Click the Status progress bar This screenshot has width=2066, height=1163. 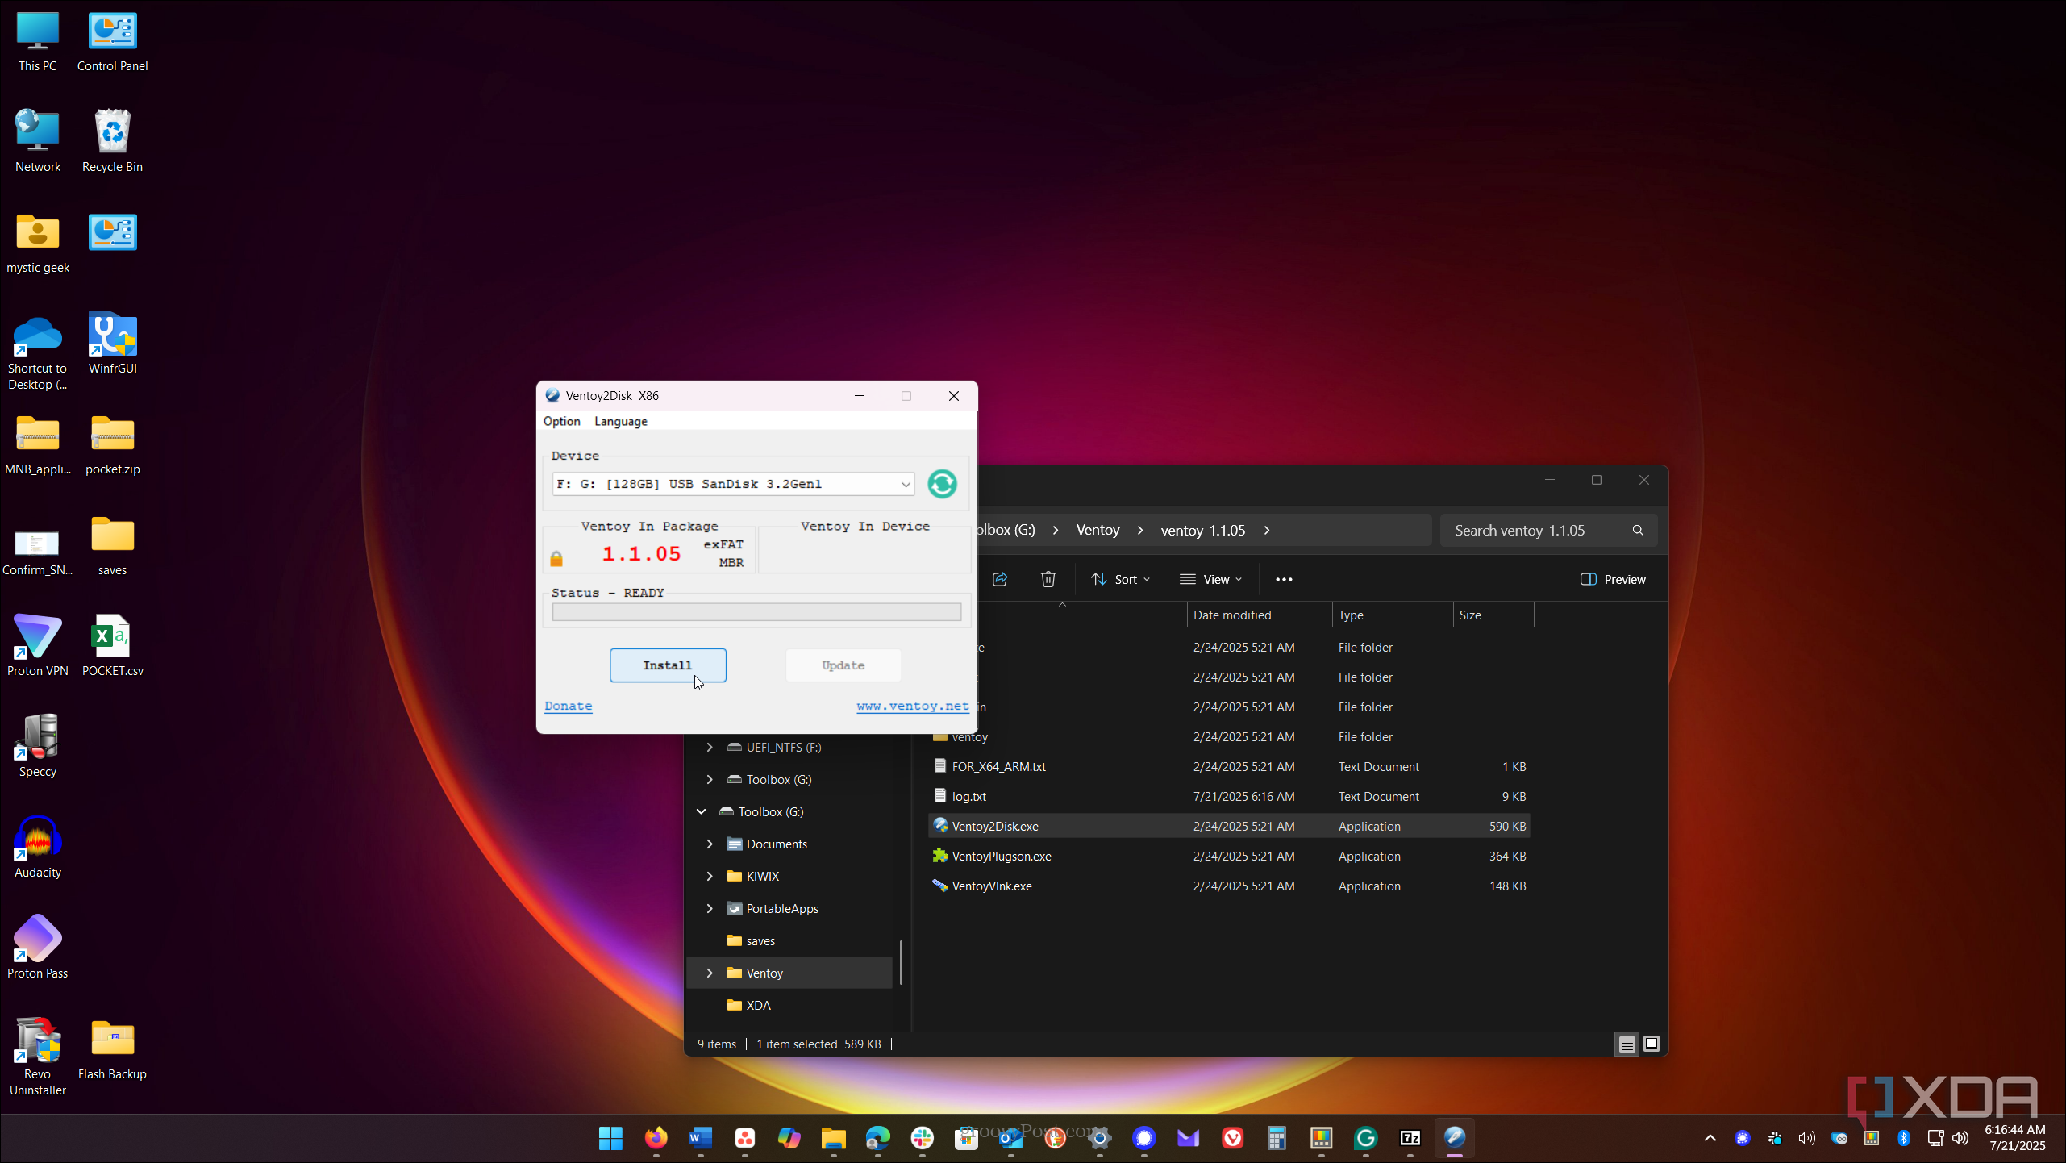pos(756,612)
